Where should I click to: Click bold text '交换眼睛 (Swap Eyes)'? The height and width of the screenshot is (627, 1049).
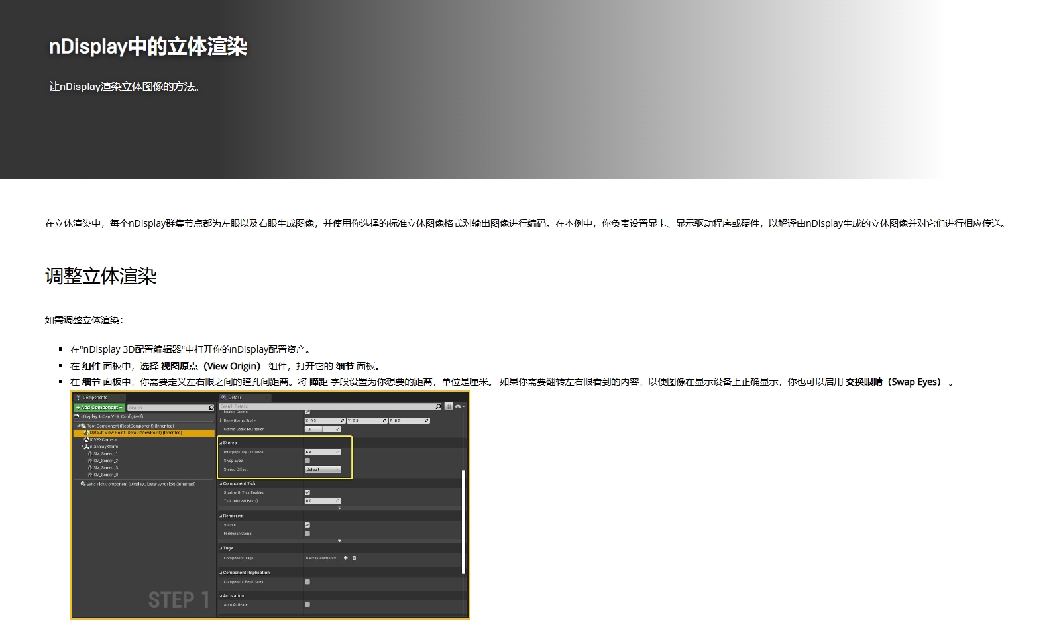(x=895, y=382)
